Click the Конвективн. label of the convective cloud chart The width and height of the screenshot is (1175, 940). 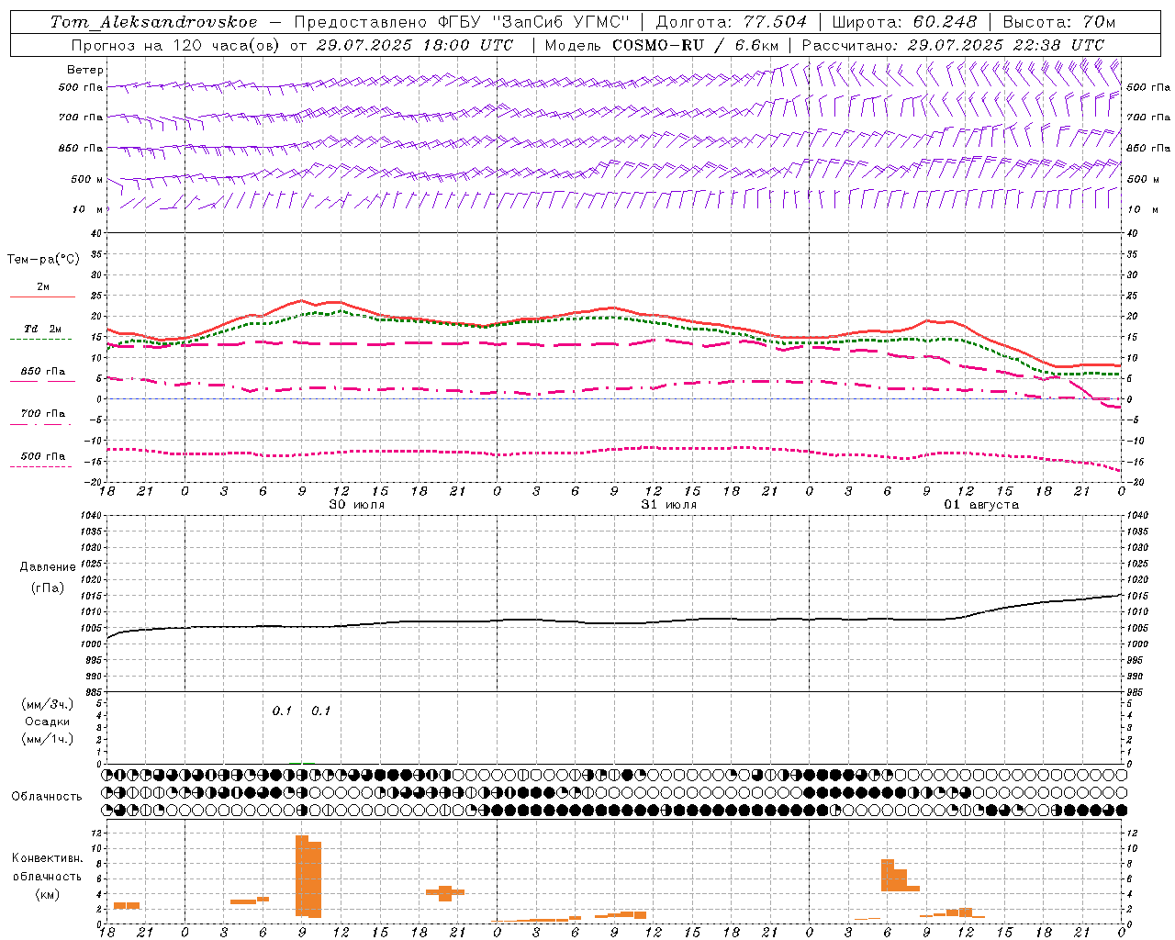(x=48, y=858)
